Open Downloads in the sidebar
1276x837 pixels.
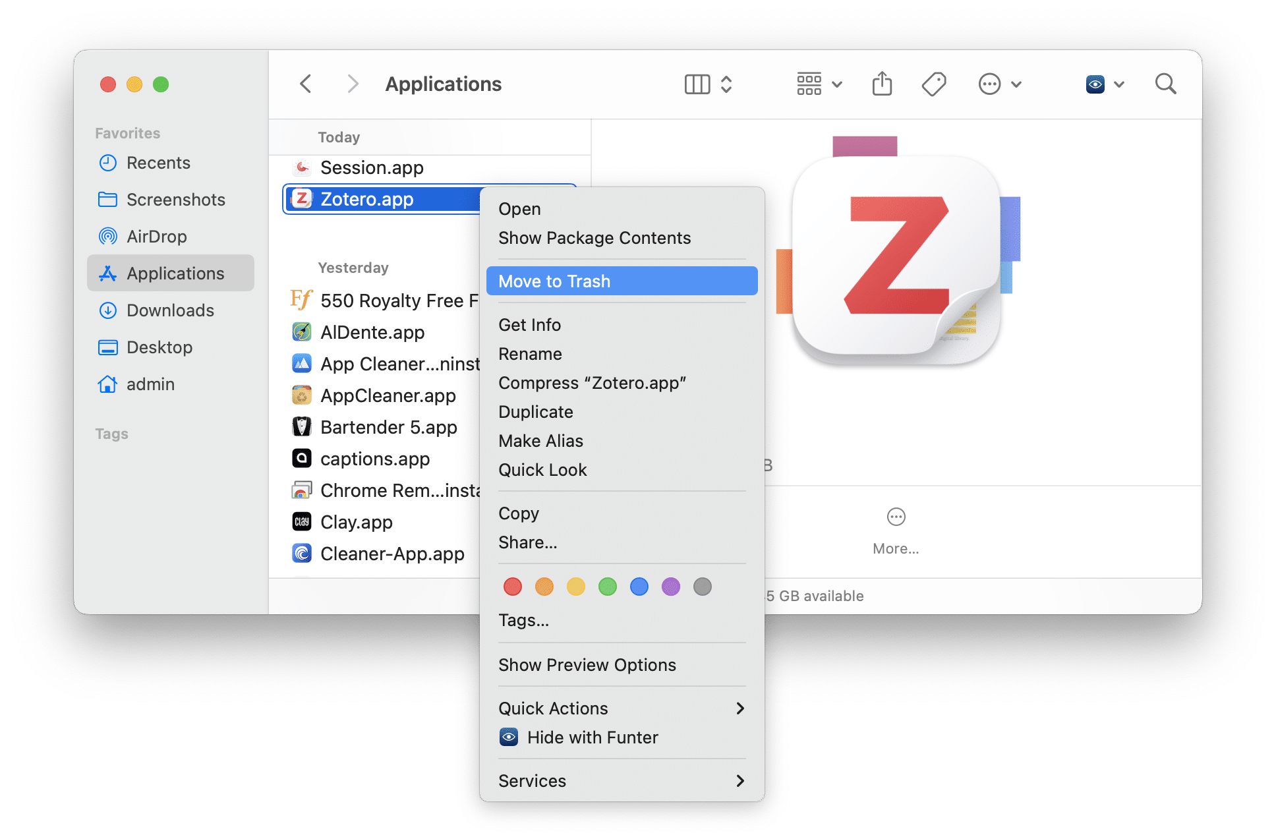[x=170, y=310]
